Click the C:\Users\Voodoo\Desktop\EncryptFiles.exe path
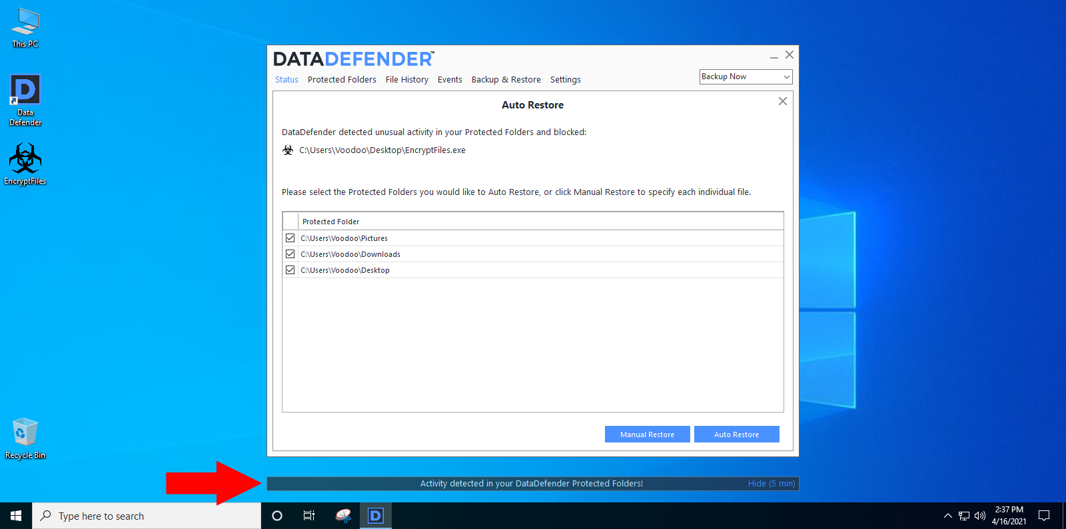 (382, 150)
